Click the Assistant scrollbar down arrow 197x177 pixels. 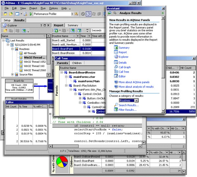(163, 111)
